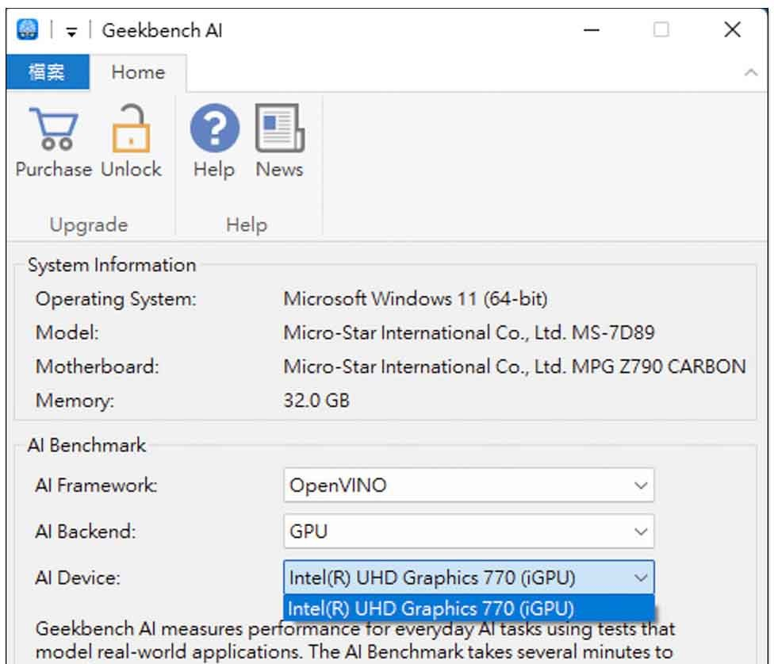Close the Geekbench AI window
The height and width of the screenshot is (664, 774).
(732, 29)
